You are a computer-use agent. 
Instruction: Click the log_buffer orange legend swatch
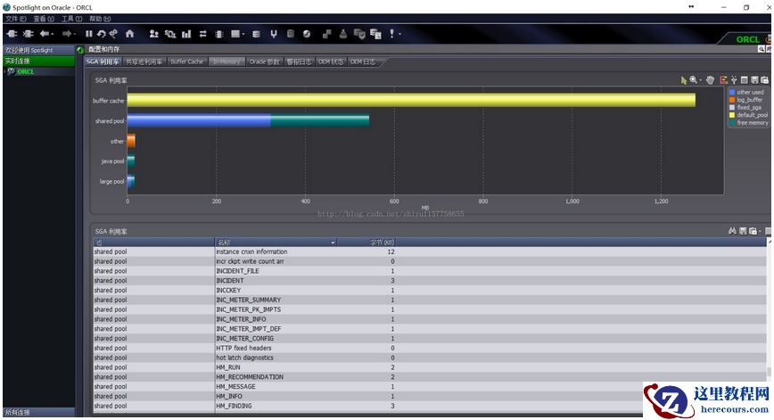click(732, 100)
